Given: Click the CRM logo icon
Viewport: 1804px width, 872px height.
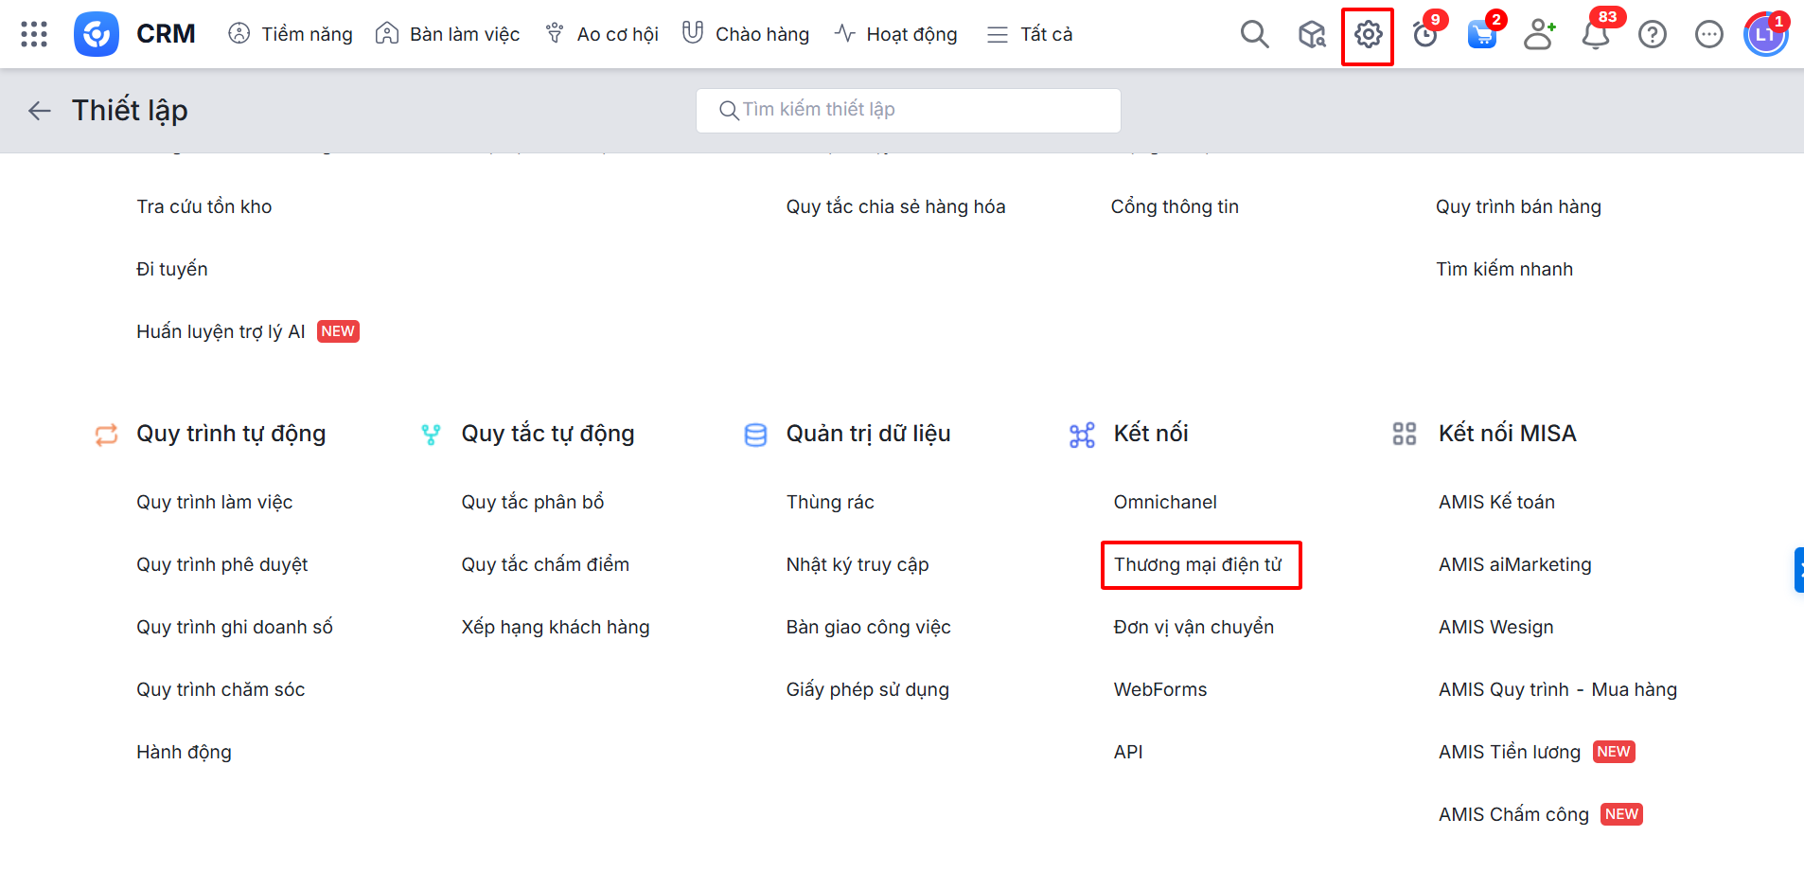Looking at the screenshot, I should click(x=97, y=34).
